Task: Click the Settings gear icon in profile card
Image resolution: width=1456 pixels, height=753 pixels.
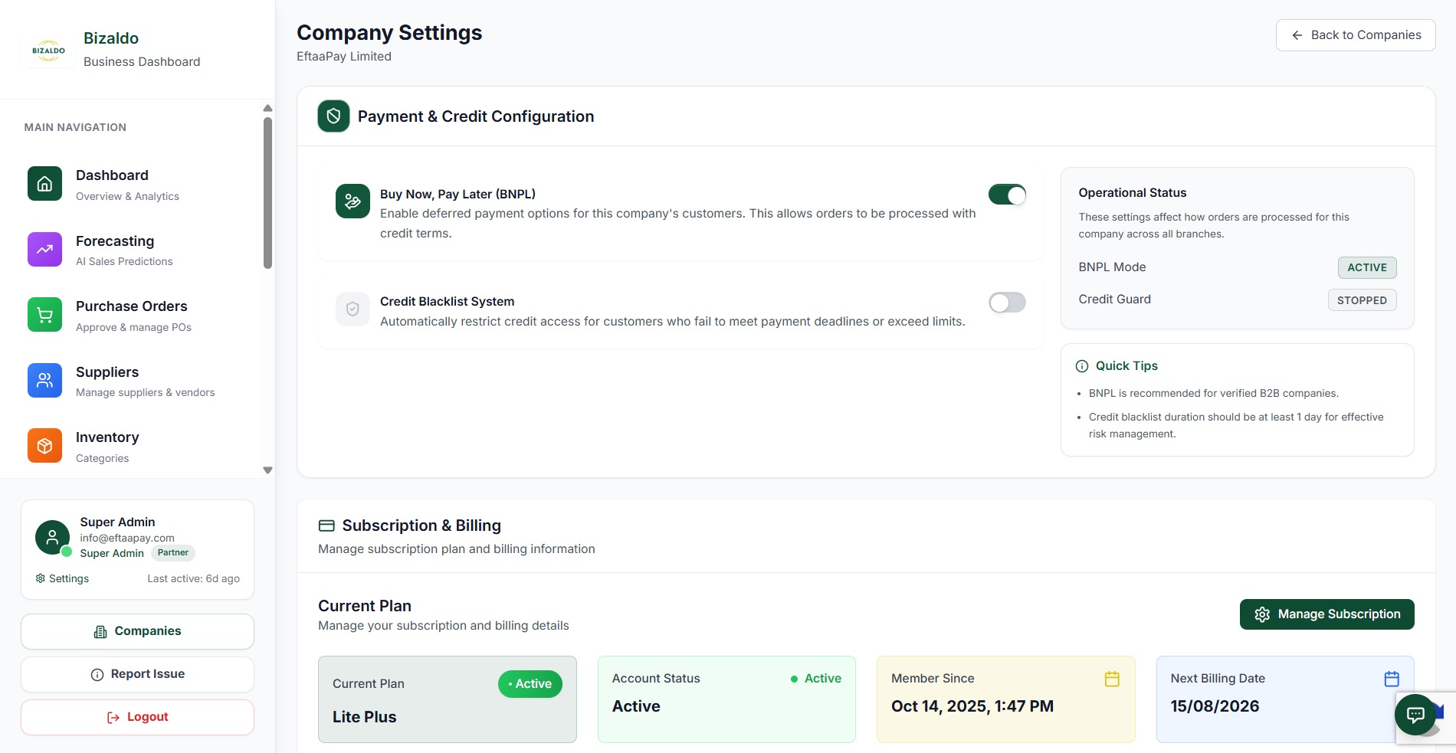Action: [x=41, y=578]
